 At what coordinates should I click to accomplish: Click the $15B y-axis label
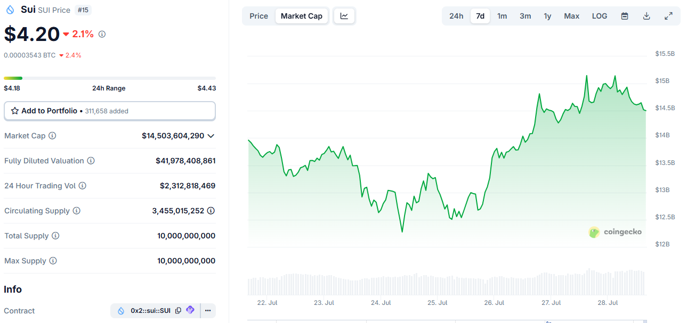tap(663, 81)
